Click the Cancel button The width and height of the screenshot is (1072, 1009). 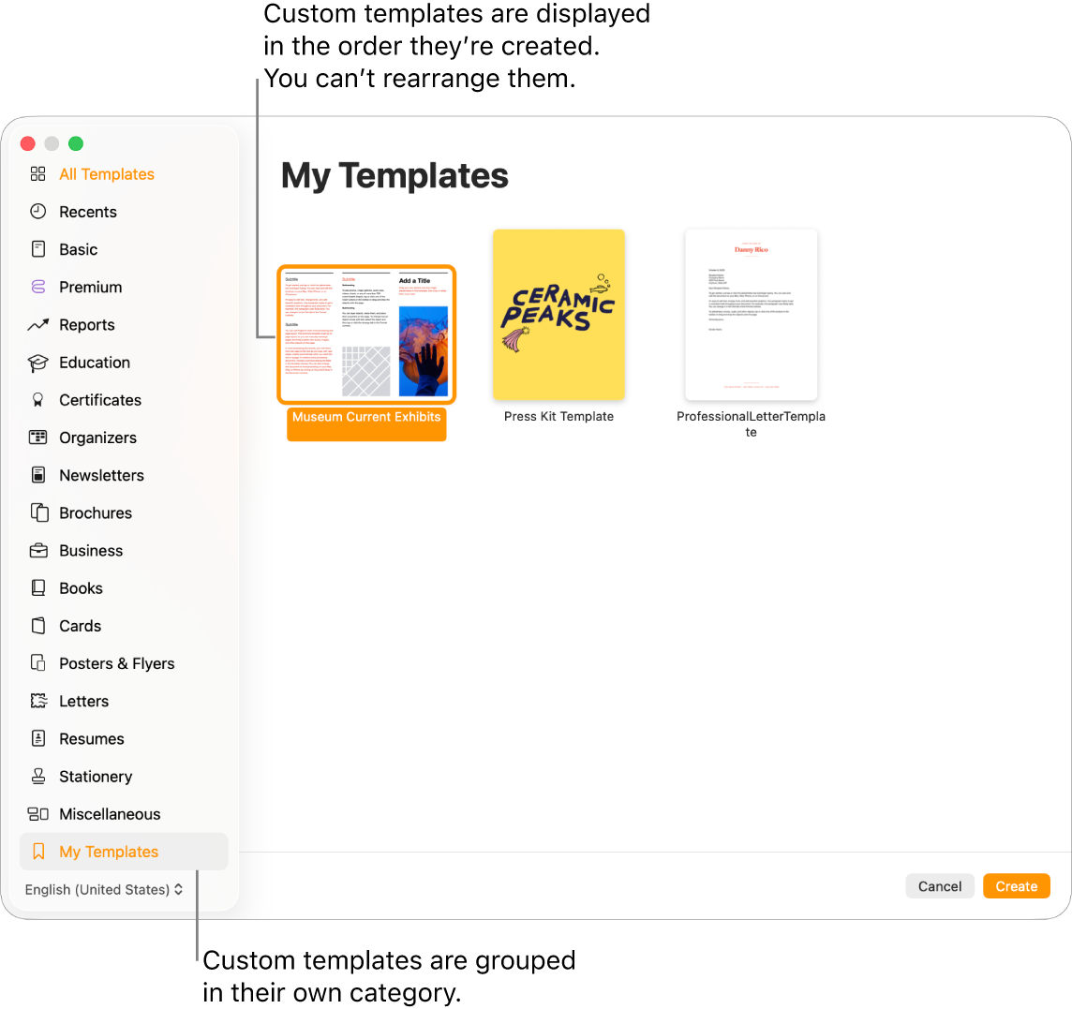940,885
